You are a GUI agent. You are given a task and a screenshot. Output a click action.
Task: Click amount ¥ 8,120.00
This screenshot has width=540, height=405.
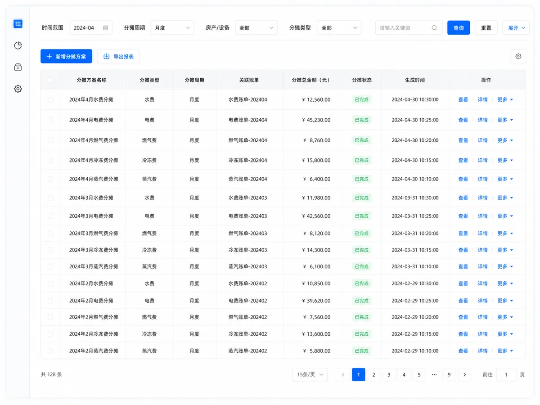(x=317, y=233)
